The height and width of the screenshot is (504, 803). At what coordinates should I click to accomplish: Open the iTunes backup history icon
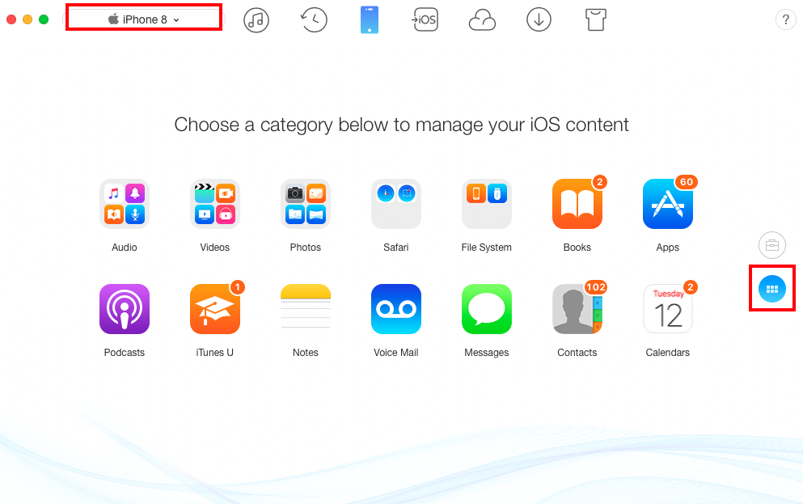tap(314, 20)
